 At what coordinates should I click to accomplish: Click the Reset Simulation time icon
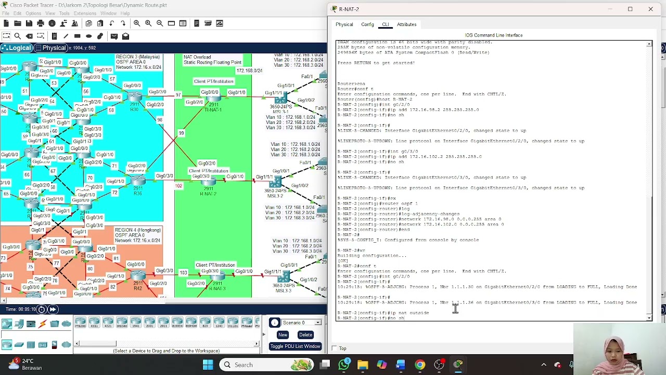click(42, 309)
